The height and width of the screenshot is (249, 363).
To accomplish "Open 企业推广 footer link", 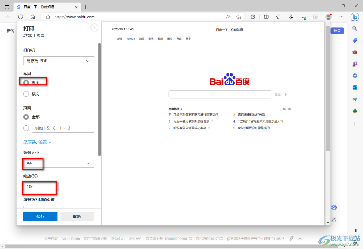I will (x=136, y=239).
